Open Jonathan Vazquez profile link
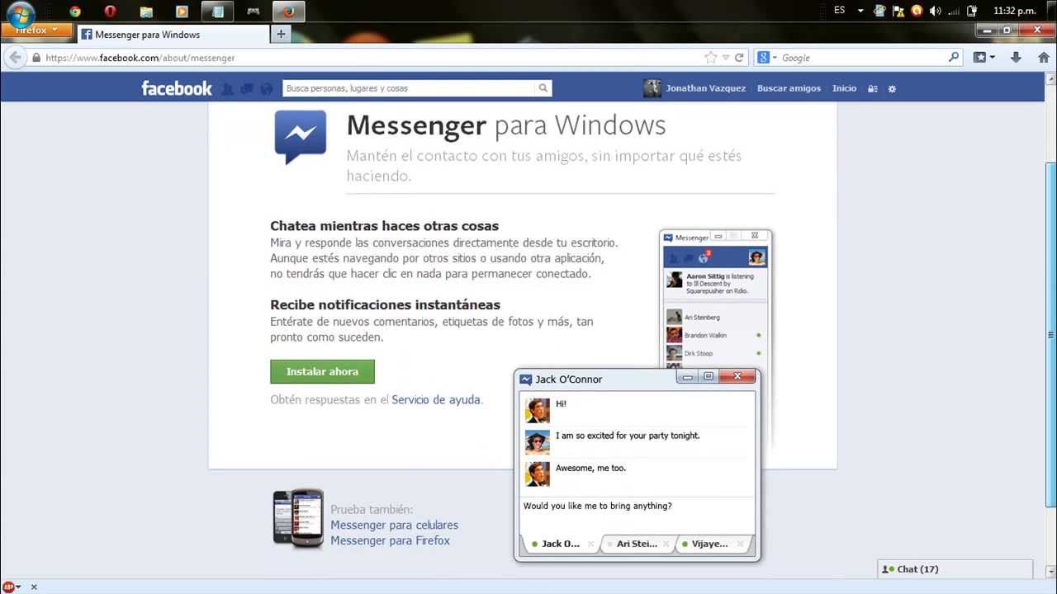1057x594 pixels. pyautogui.click(x=705, y=88)
